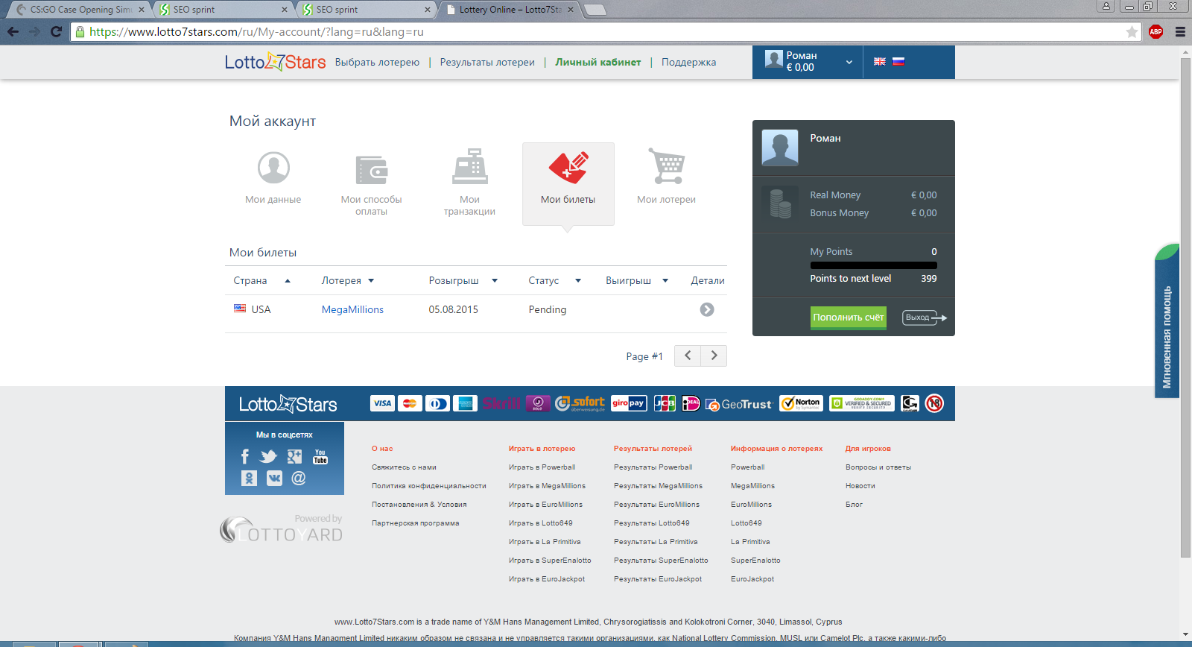Open the VK social icon
Screen dimensions: 1192x647
click(274, 478)
